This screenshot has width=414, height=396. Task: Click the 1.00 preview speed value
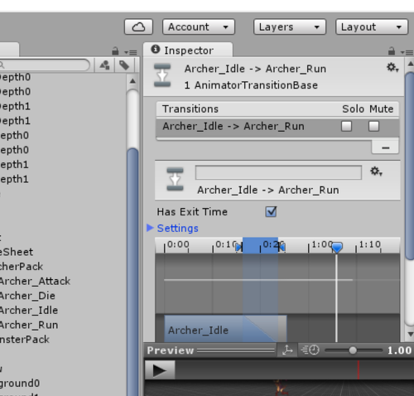[x=399, y=350]
